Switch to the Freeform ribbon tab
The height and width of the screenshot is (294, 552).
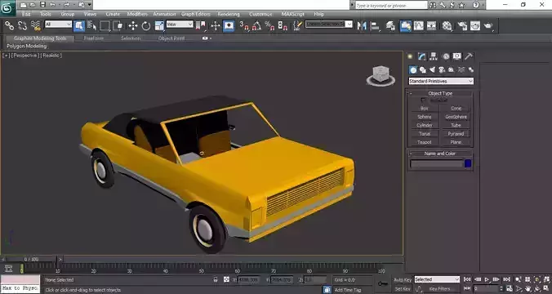[x=94, y=38]
